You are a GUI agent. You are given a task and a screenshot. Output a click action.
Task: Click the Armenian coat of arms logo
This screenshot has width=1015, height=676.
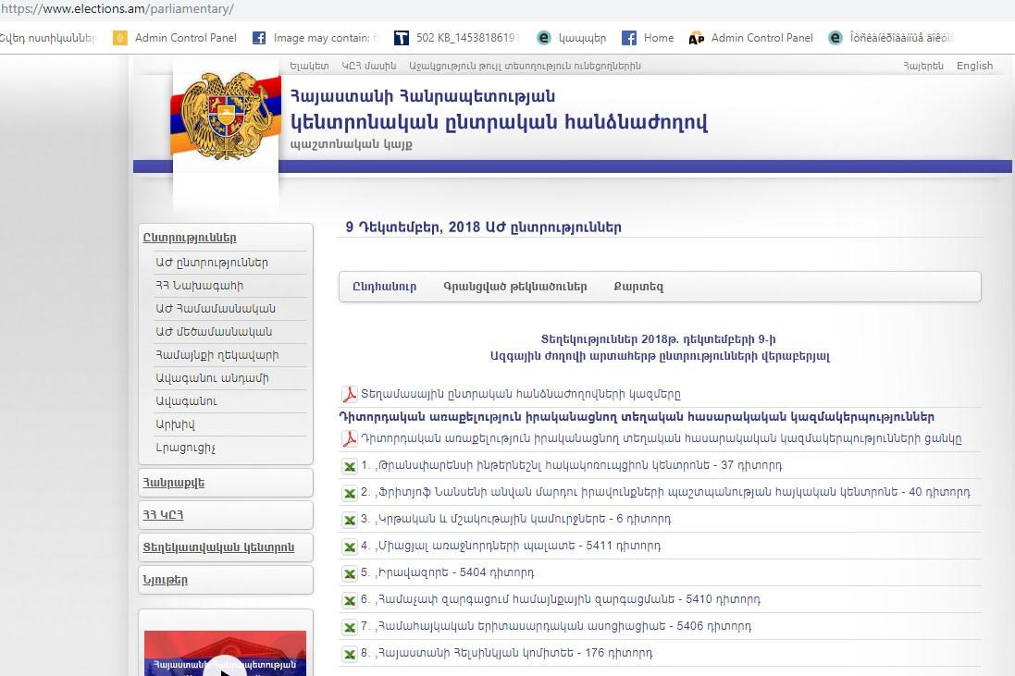(225, 116)
